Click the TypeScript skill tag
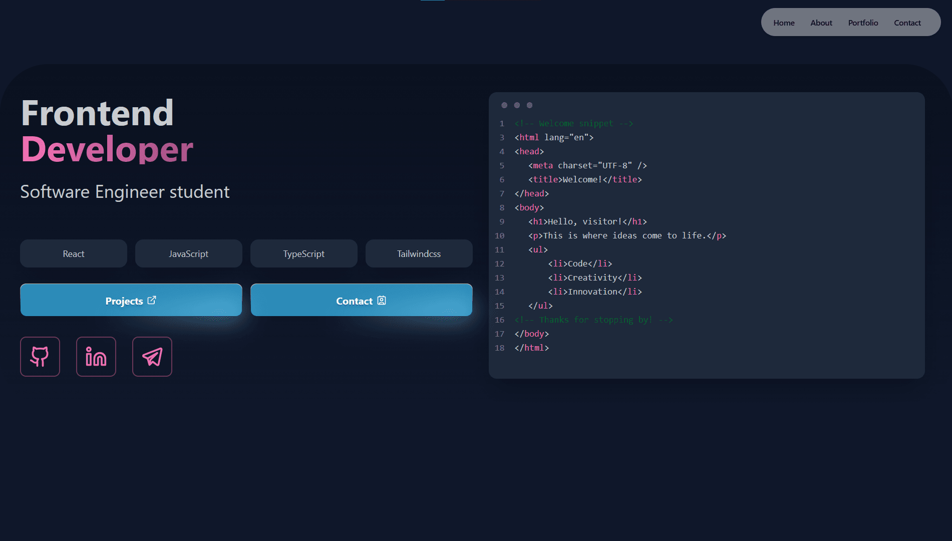The width and height of the screenshot is (952, 541). tap(304, 253)
